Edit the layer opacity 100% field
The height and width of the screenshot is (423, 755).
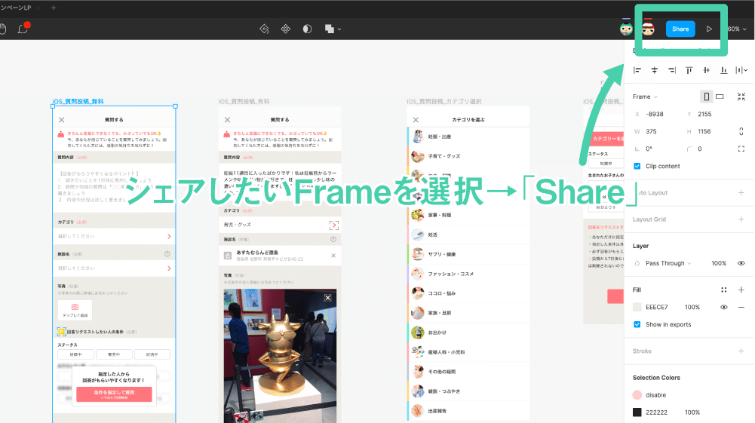[x=719, y=263]
